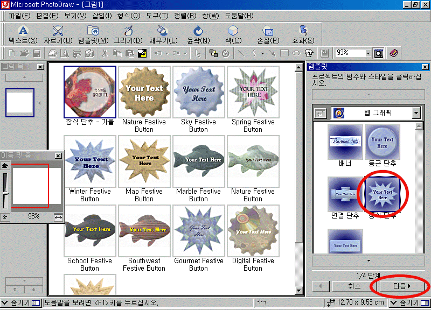This screenshot has height=310, width=431.
Task: Open the 효과(S) effects tool
Action: 303,35
